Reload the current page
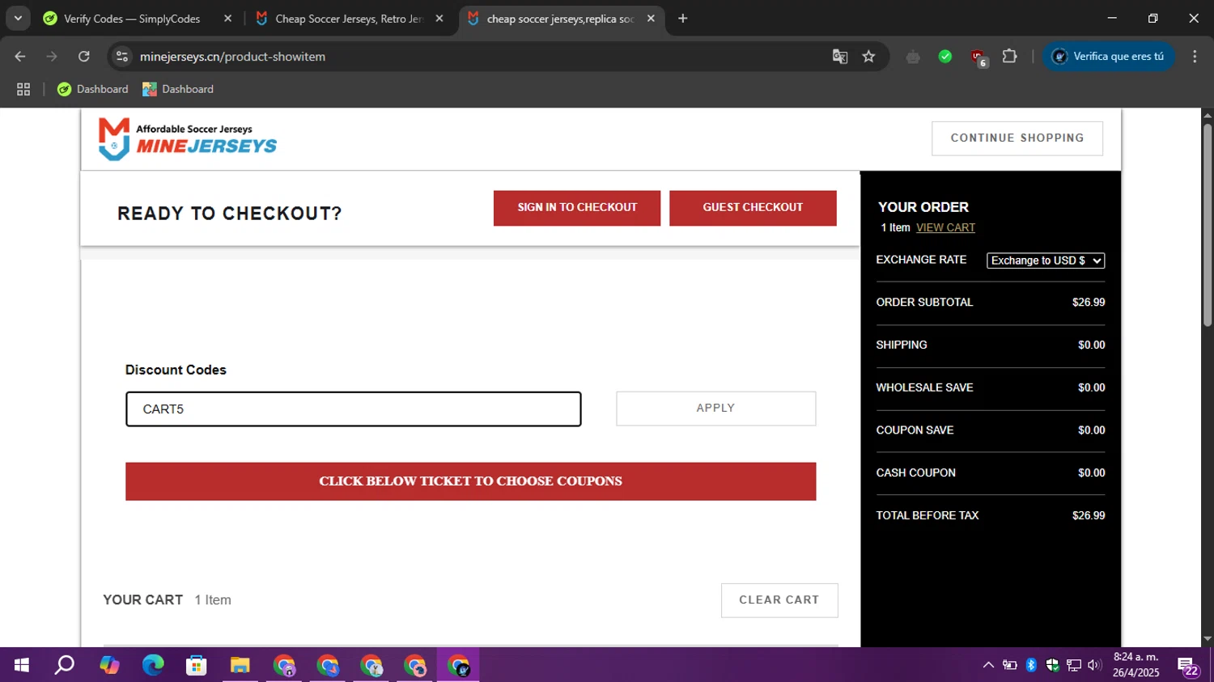The width and height of the screenshot is (1214, 682). [84, 57]
